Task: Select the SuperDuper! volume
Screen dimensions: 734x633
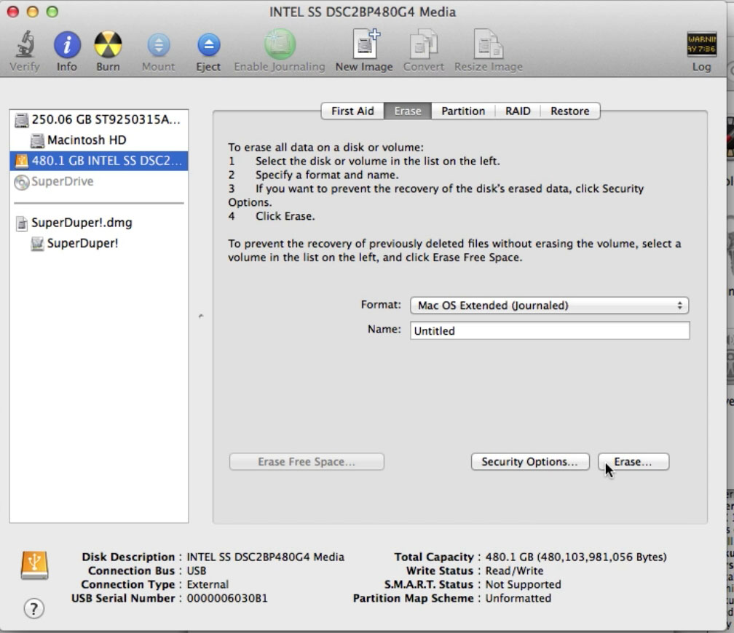Action: pos(99,243)
